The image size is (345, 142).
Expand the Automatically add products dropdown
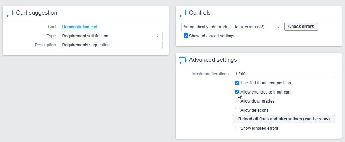[x=232, y=27]
